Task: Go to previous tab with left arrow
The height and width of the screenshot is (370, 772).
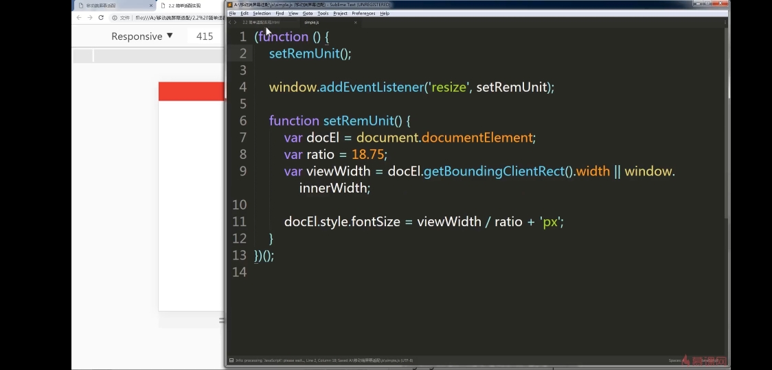Action: pyautogui.click(x=230, y=22)
